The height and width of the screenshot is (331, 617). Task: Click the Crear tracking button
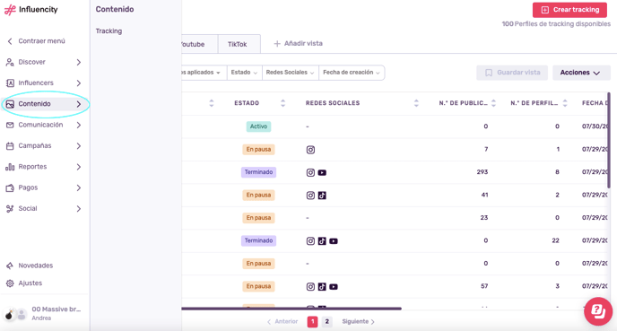click(x=569, y=10)
